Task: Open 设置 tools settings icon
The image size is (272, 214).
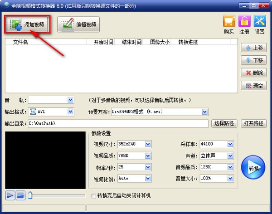Action: pyautogui.click(x=260, y=21)
